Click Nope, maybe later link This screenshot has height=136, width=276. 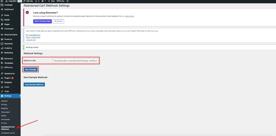pos(33,37)
